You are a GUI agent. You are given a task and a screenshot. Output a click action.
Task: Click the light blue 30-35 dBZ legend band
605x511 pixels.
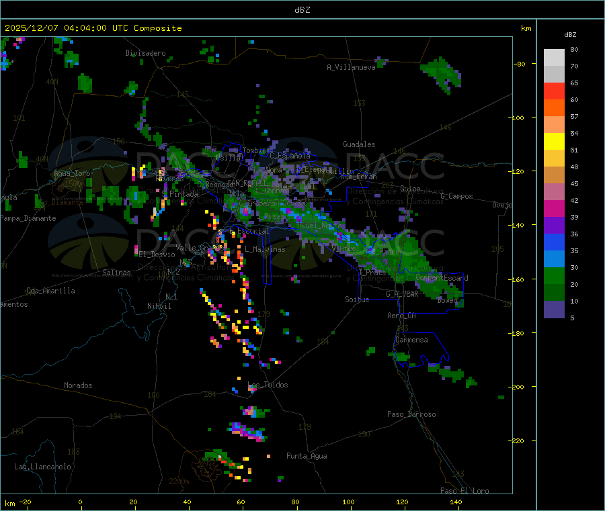[554, 259]
